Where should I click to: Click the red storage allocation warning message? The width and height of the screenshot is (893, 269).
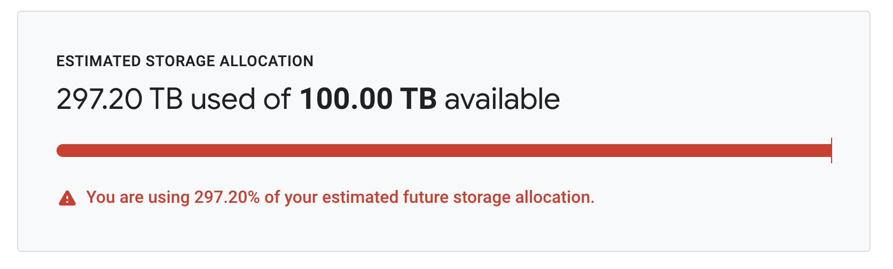tap(340, 197)
